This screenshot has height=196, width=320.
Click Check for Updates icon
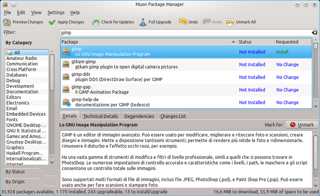pos(96,22)
